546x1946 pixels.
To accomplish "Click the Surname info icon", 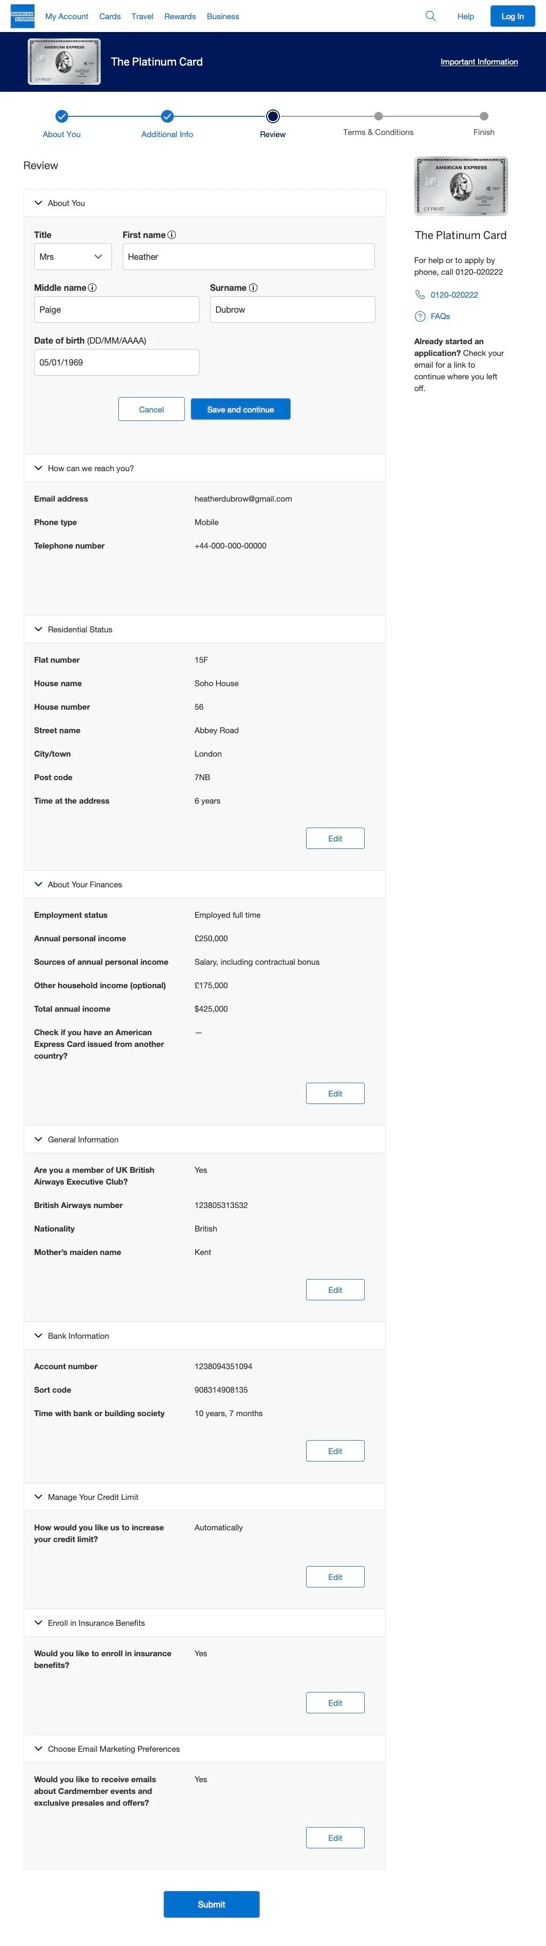I will (253, 288).
